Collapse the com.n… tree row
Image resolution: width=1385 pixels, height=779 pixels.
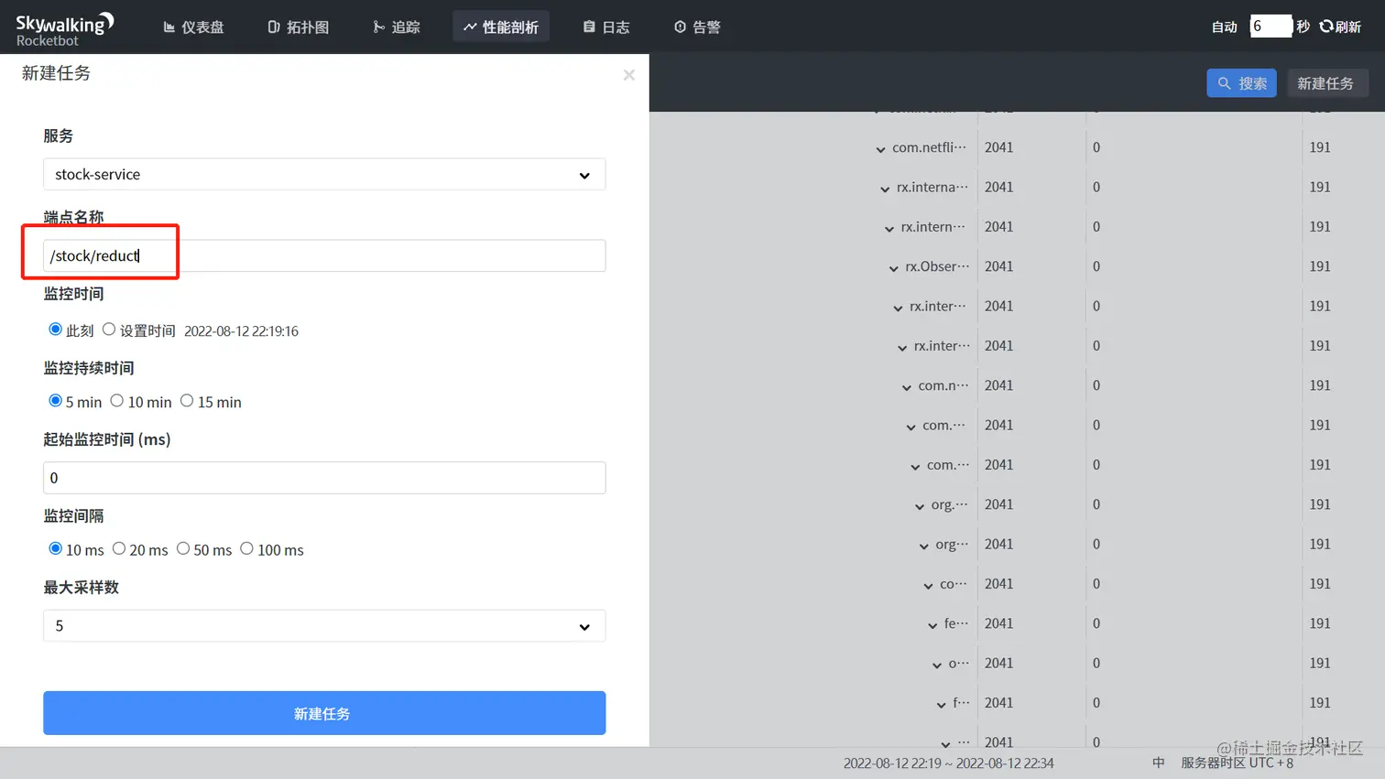907,387
